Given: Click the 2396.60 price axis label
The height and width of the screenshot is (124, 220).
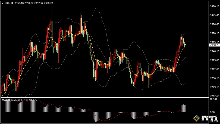Looking at the screenshot, I should [x=214, y=24].
